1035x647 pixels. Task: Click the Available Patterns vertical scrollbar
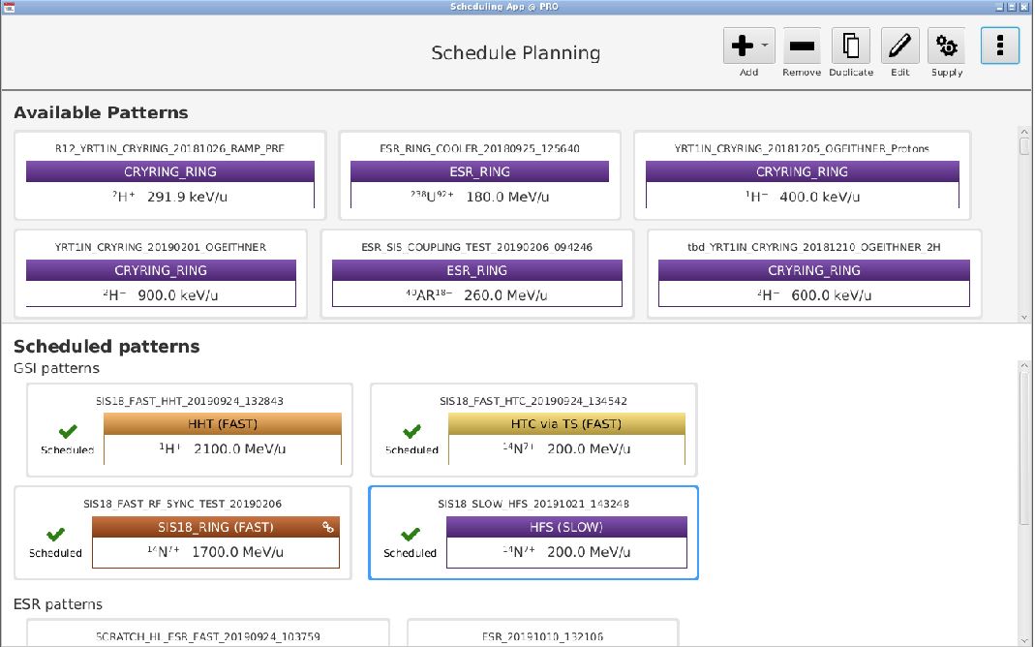(1024, 223)
